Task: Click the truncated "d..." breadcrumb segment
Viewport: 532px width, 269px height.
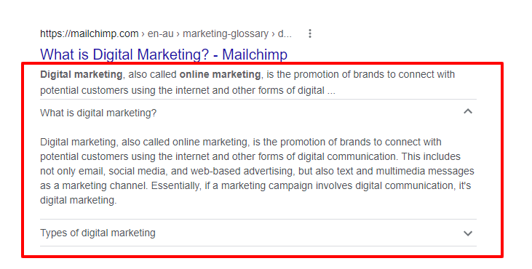Action: point(285,34)
